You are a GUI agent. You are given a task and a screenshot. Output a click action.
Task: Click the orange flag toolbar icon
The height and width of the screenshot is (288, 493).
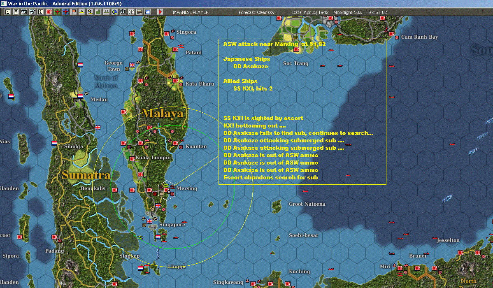(74, 12)
